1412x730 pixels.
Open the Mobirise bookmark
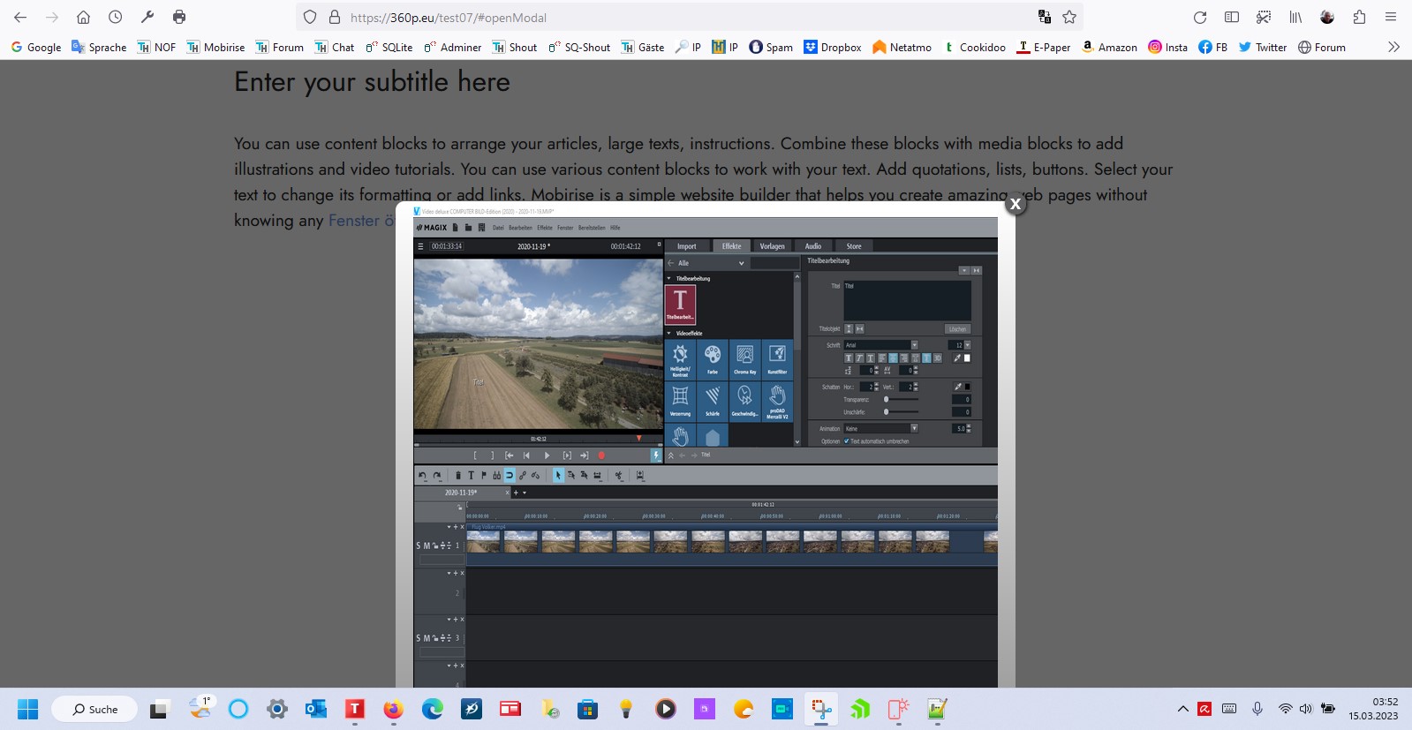(x=215, y=47)
